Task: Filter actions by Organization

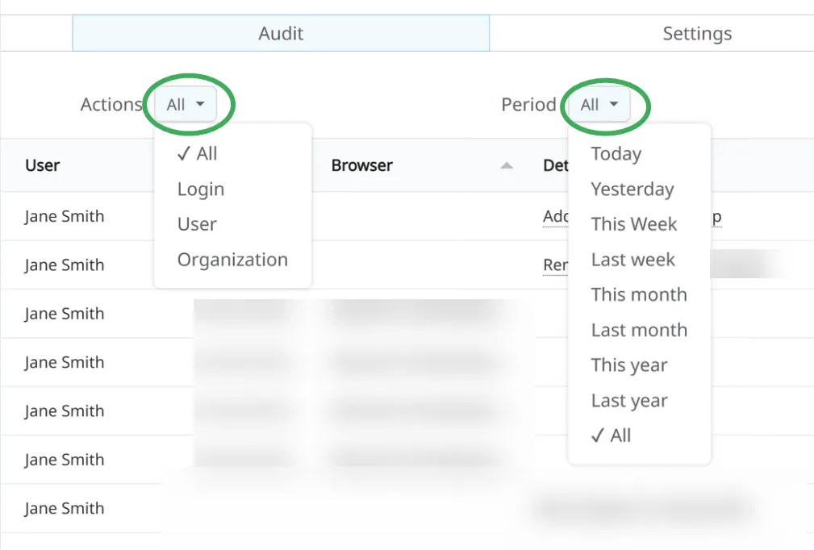Action: tap(232, 260)
